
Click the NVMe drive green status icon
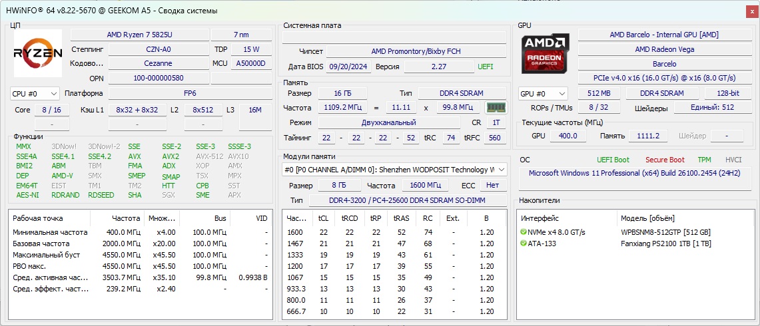coord(524,232)
